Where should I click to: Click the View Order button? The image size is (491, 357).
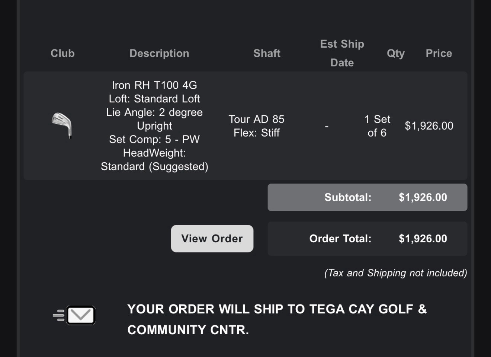click(x=212, y=239)
